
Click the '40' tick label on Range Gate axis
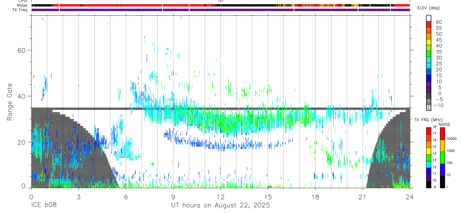click(x=22, y=96)
